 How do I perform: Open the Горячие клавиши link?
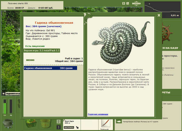point(98,114)
